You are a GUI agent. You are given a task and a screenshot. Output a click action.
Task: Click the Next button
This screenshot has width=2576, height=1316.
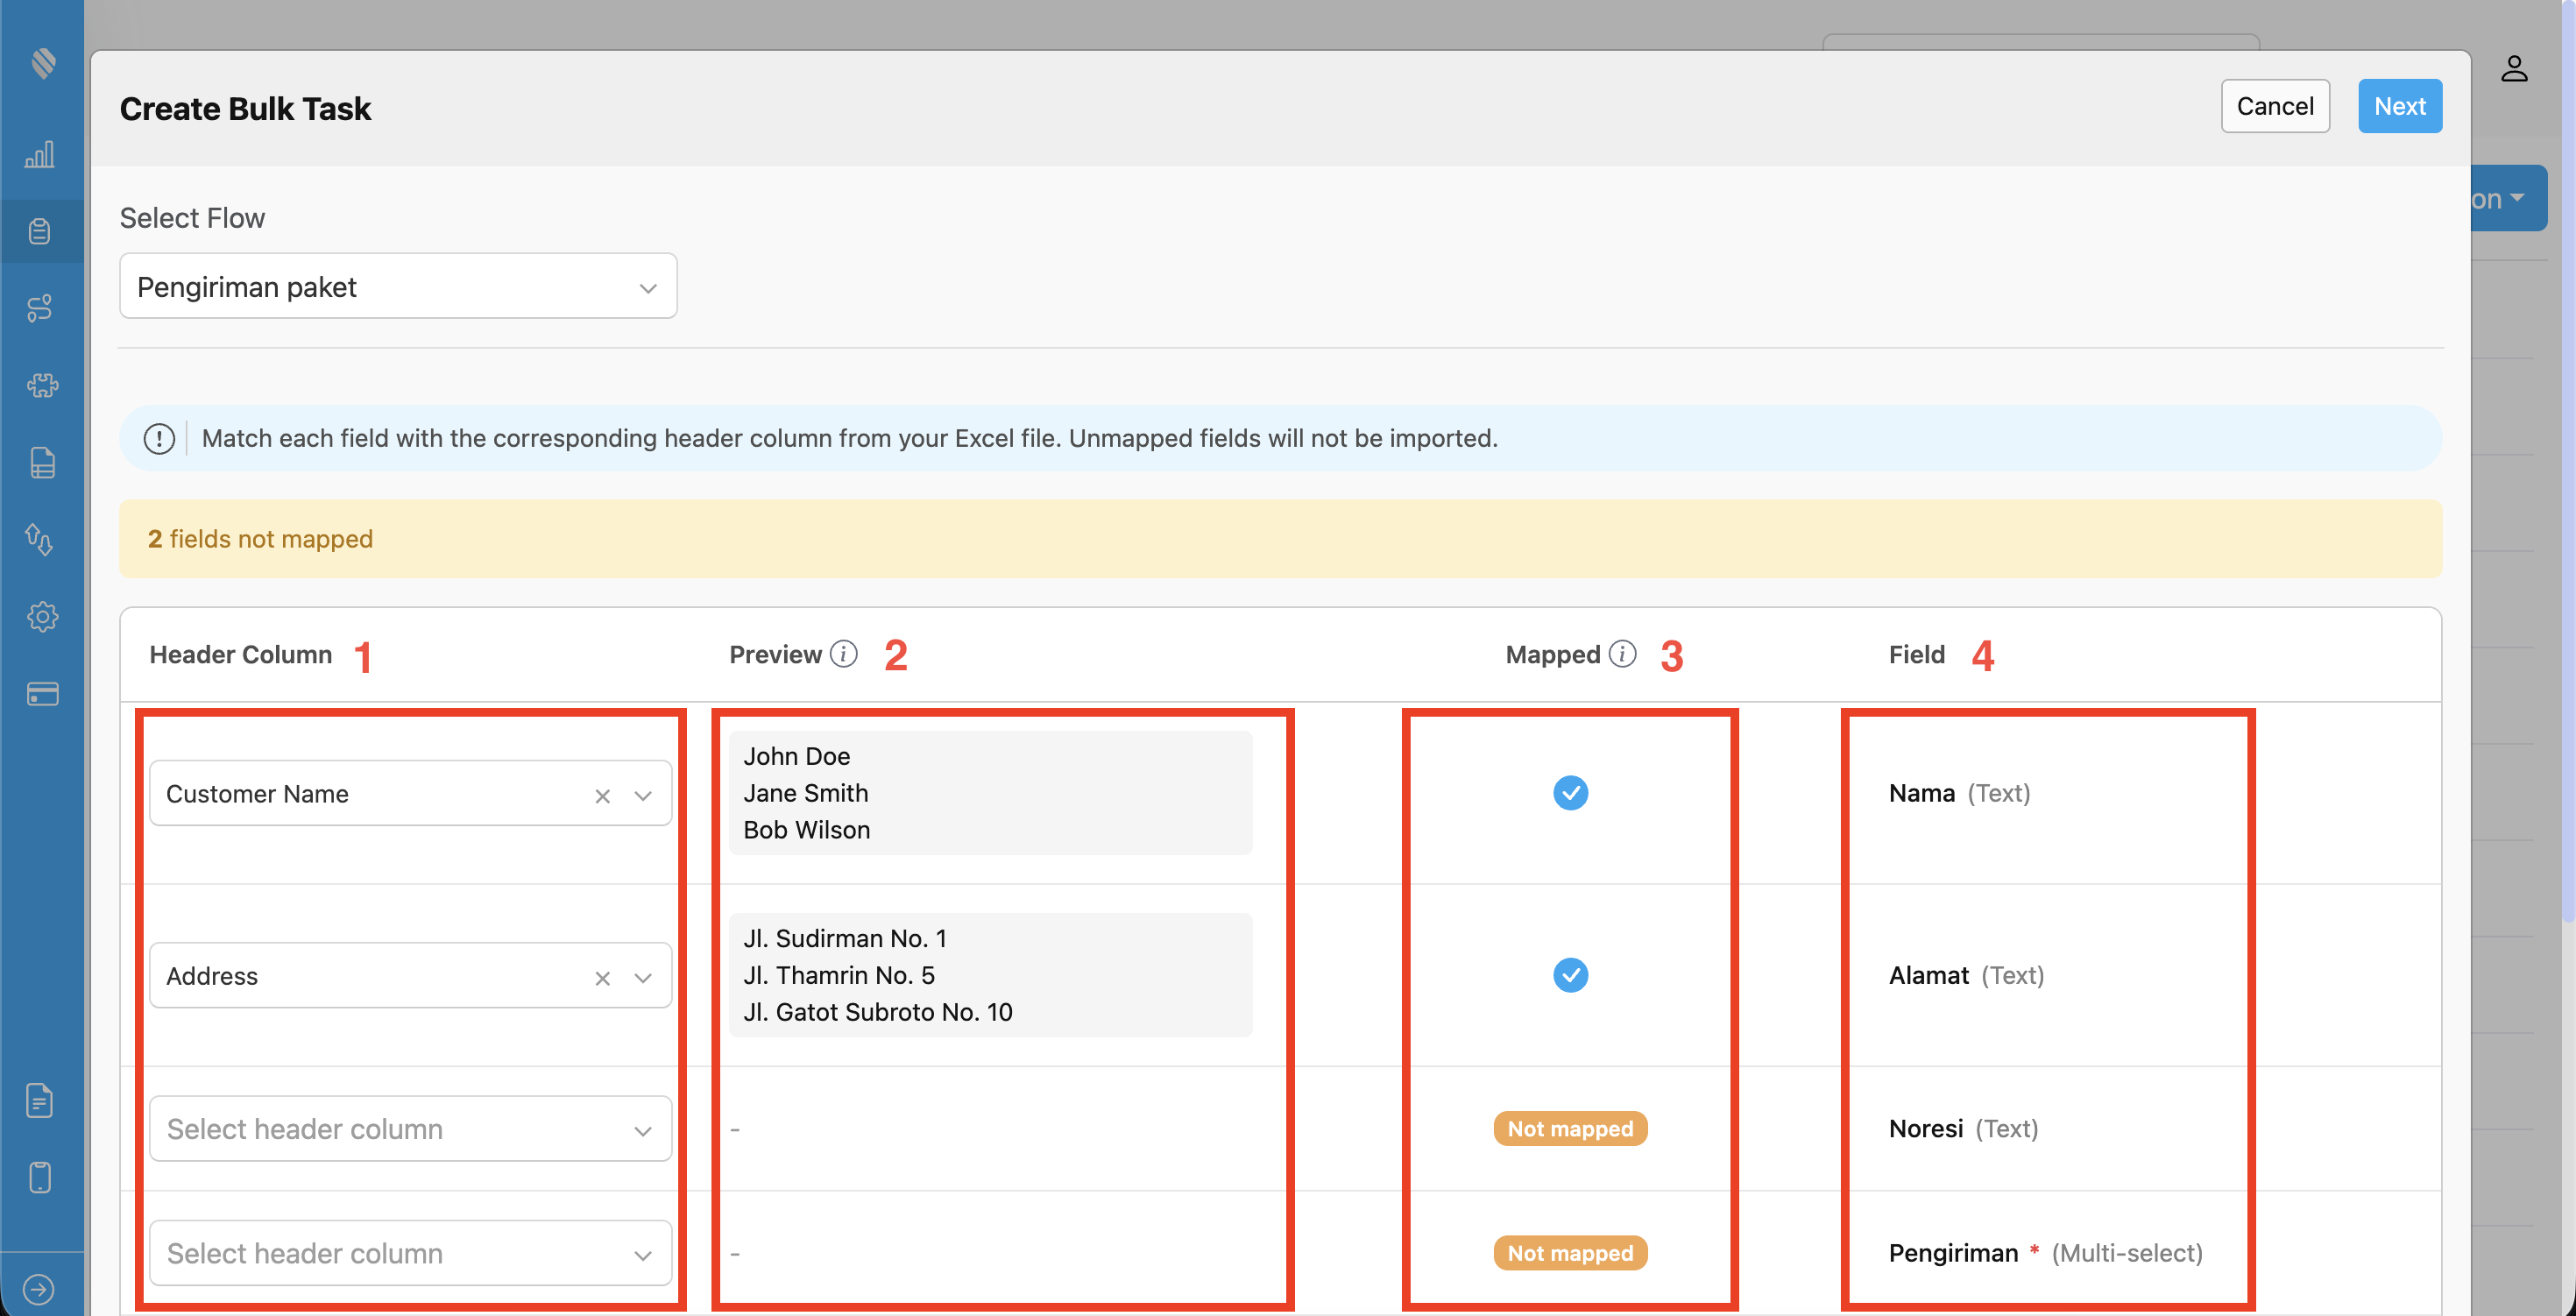coord(2399,105)
